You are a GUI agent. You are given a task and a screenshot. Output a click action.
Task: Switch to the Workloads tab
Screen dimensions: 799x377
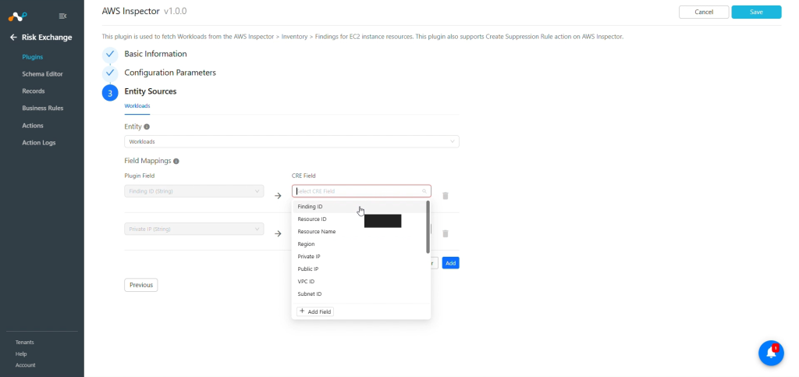[x=137, y=106]
